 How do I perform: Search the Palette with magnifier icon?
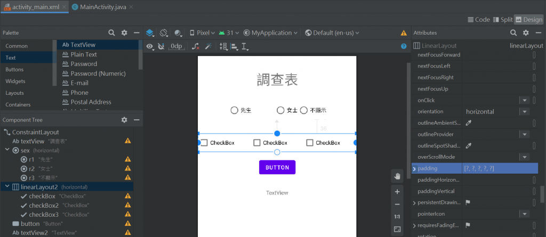coord(111,32)
